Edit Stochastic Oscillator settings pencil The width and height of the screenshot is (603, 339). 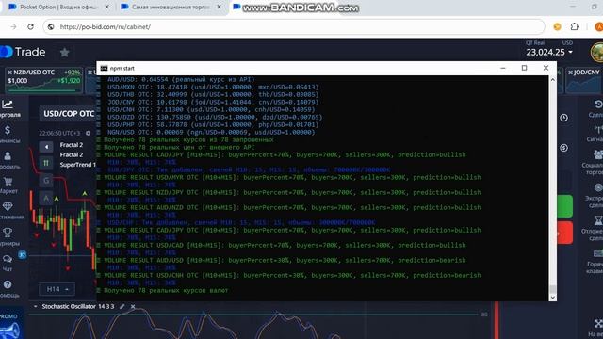tap(122, 306)
